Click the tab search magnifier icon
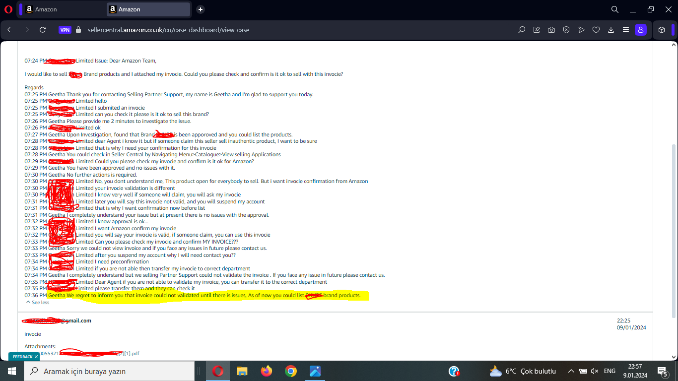Image resolution: width=678 pixels, height=381 pixels. (614, 9)
